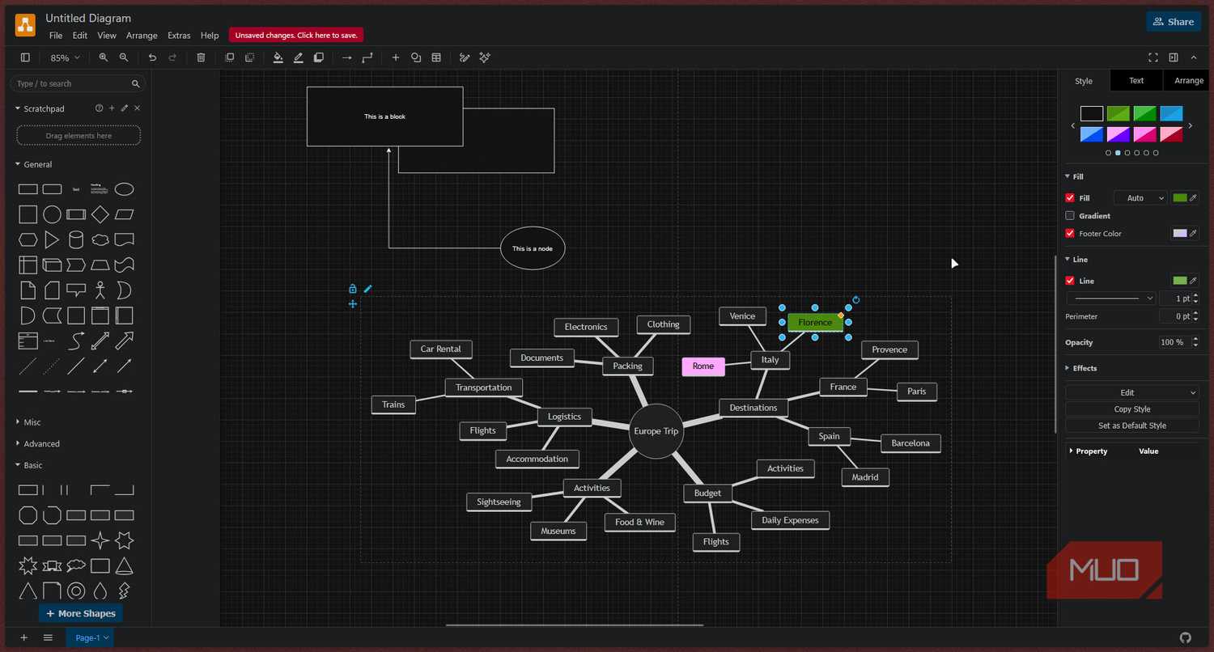Screen dimensions: 1214x652
Task: Uncheck the Line checkbox
Action: 1070,281
